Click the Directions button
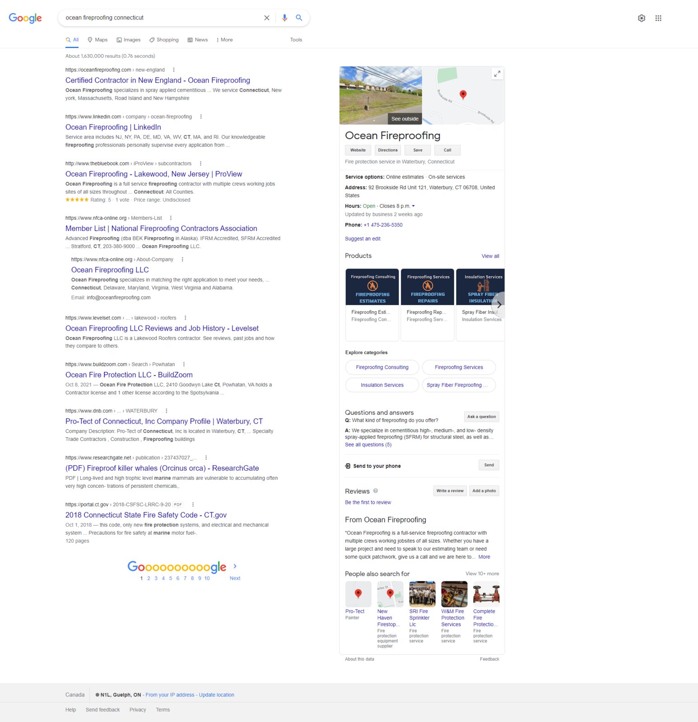The width and height of the screenshot is (698, 722). tap(388, 150)
